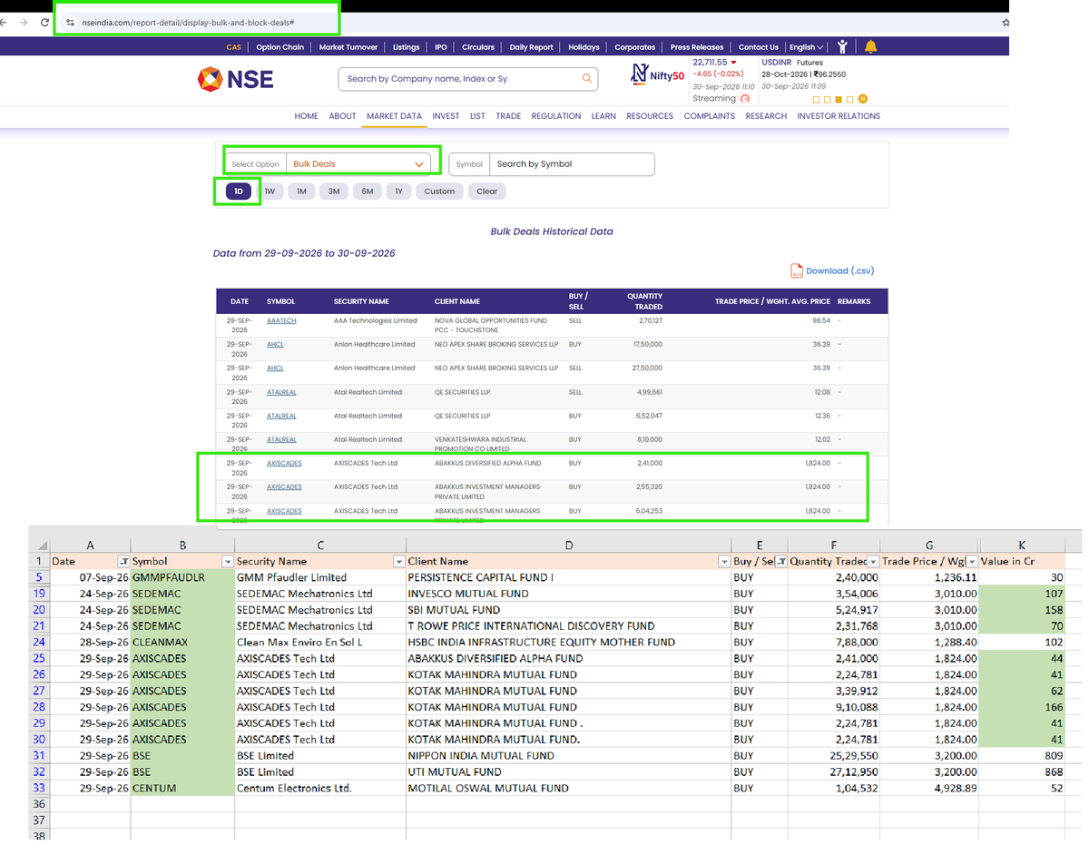Pause the ticker carousel
The height and width of the screenshot is (855, 1089).
pyautogui.click(x=862, y=99)
